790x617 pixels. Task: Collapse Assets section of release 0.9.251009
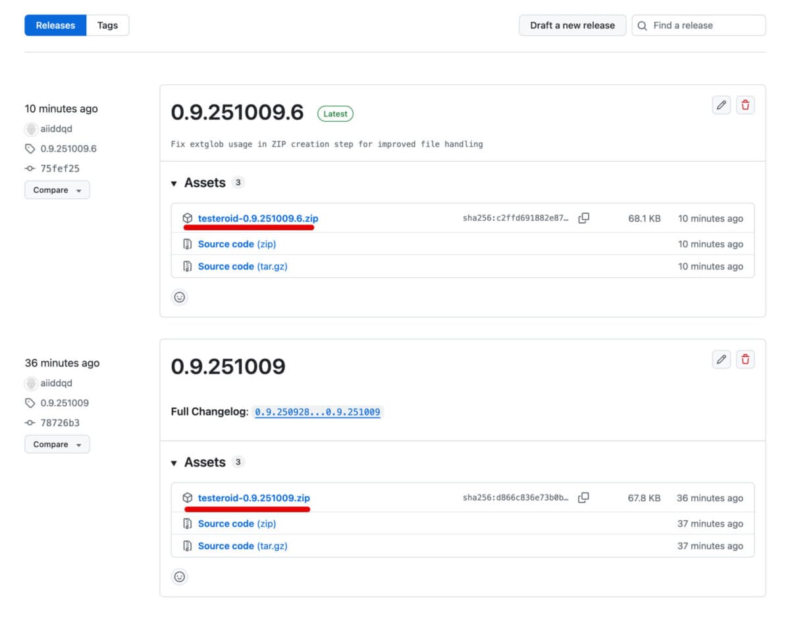coord(174,463)
